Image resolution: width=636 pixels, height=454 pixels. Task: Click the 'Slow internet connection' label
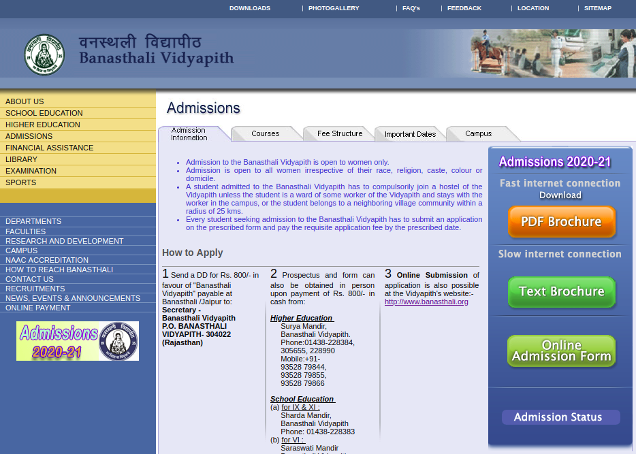[560, 254]
